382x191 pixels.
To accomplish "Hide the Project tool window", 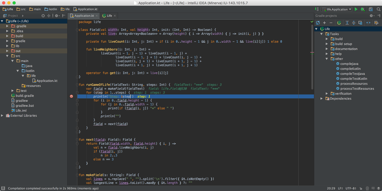I will pos(64,16).
